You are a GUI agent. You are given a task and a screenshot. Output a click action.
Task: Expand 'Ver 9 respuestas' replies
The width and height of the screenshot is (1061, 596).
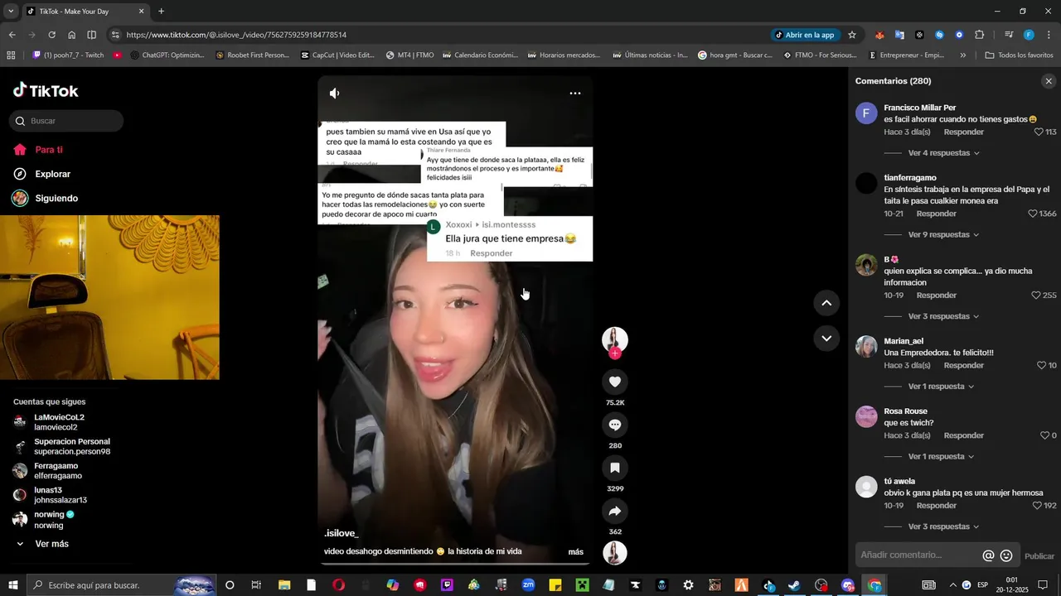pyautogui.click(x=943, y=235)
